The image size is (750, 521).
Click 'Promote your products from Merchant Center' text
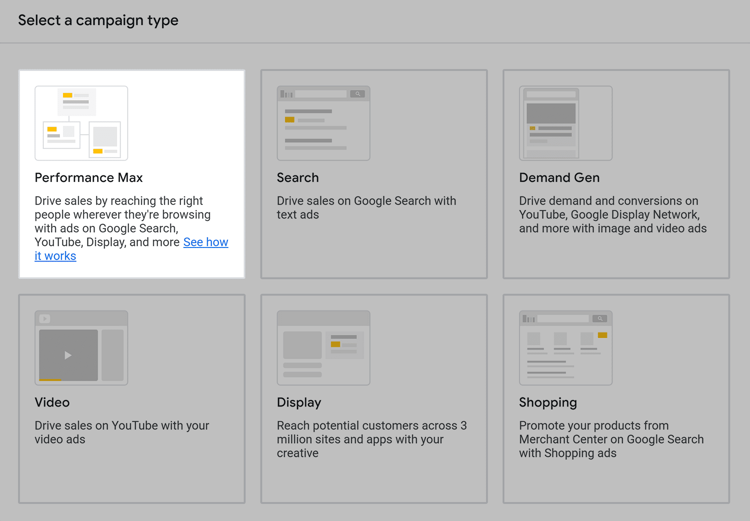click(611, 439)
